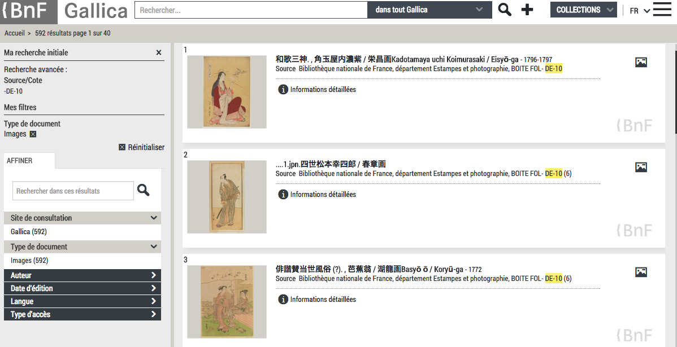Open the '....1.jpn.四世松本幸四郎 / 春章画' result title
Image resolution: width=677 pixels, height=347 pixels.
[330, 164]
